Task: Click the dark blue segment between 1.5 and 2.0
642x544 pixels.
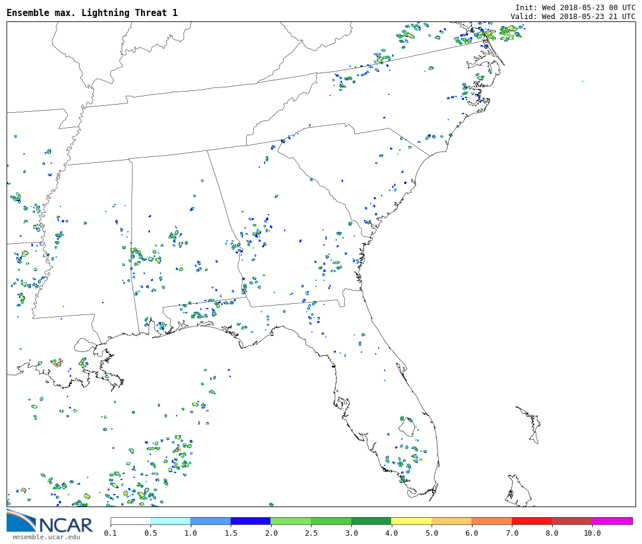Action: click(x=250, y=521)
